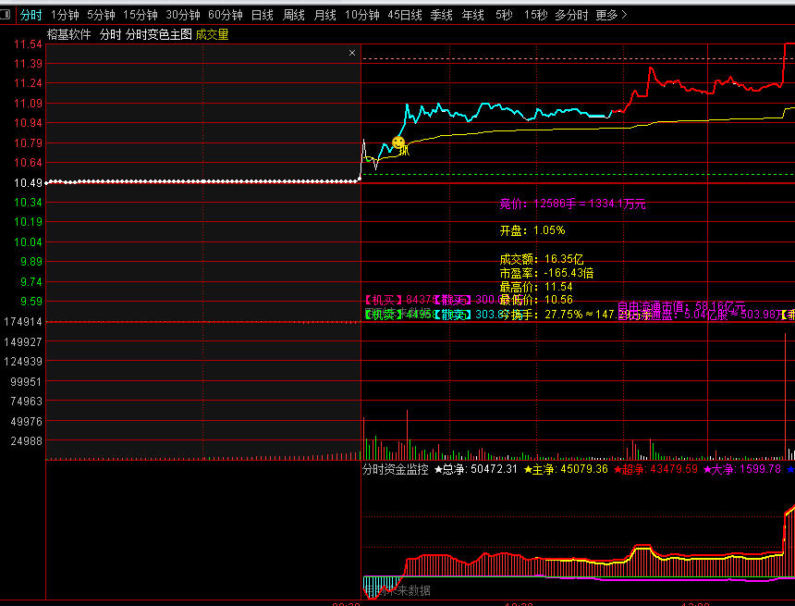
Task: Close the left panel with the X
Action: click(x=351, y=54)
